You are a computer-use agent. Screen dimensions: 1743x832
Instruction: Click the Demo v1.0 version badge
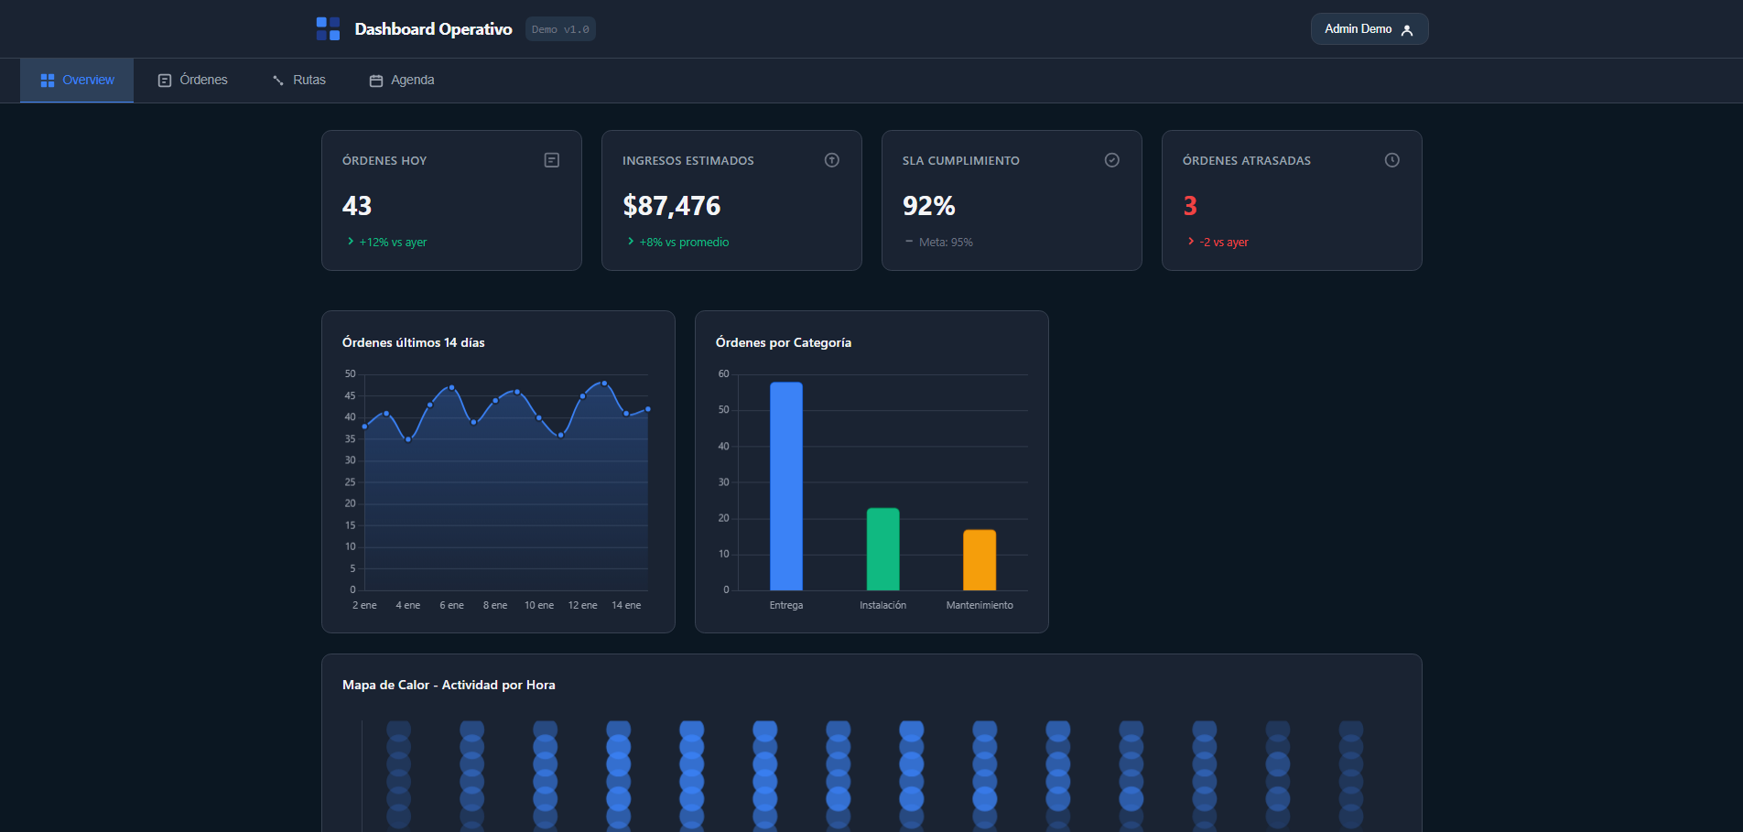[560, 29]
